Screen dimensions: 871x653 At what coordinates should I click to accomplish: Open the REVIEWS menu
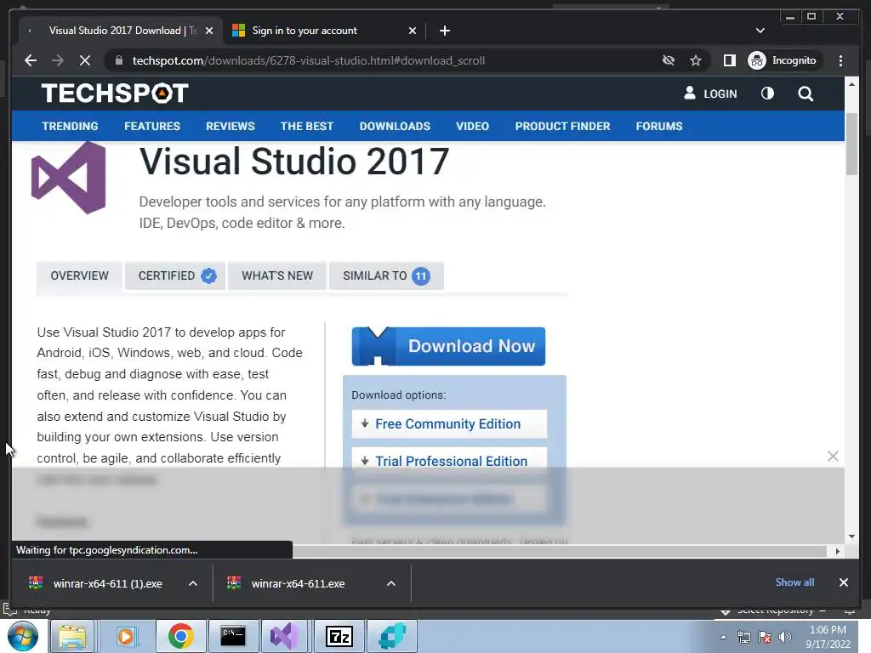point(230,126)
